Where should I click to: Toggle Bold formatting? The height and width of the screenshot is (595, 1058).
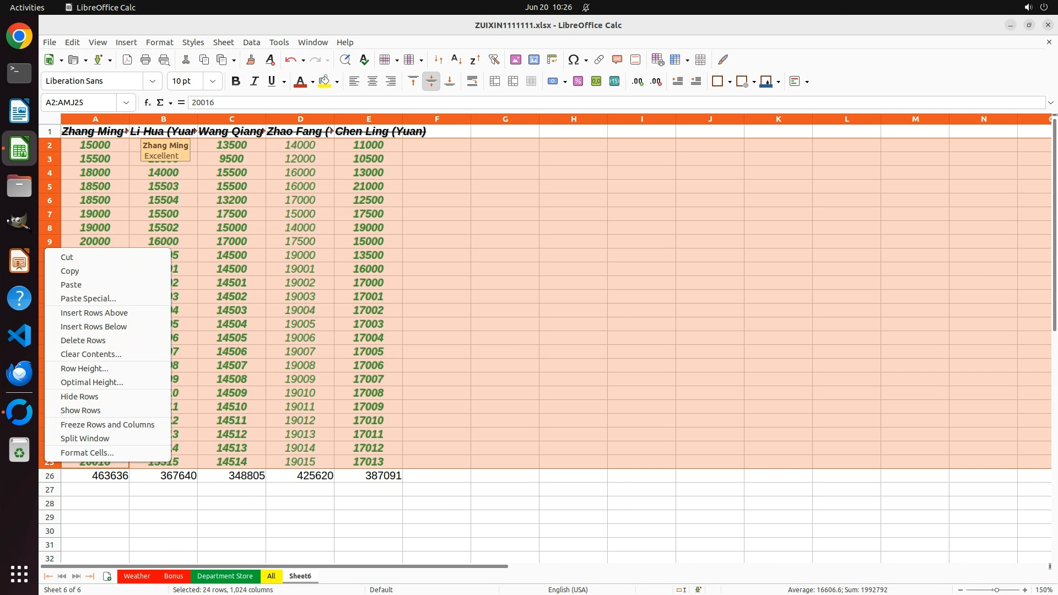(236, 81)
